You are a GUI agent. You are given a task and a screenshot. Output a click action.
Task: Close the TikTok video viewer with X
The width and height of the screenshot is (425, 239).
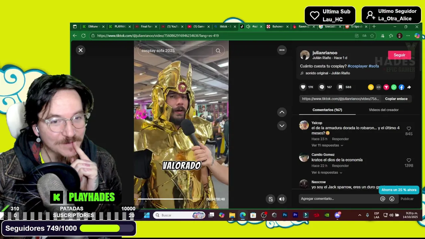80,50
